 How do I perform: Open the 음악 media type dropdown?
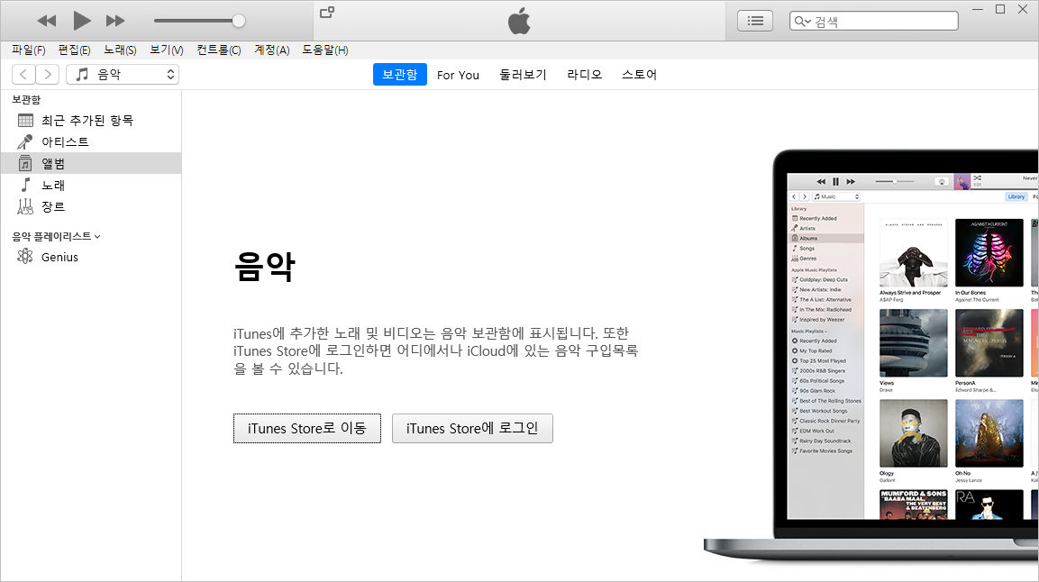[x=123, y=74]
